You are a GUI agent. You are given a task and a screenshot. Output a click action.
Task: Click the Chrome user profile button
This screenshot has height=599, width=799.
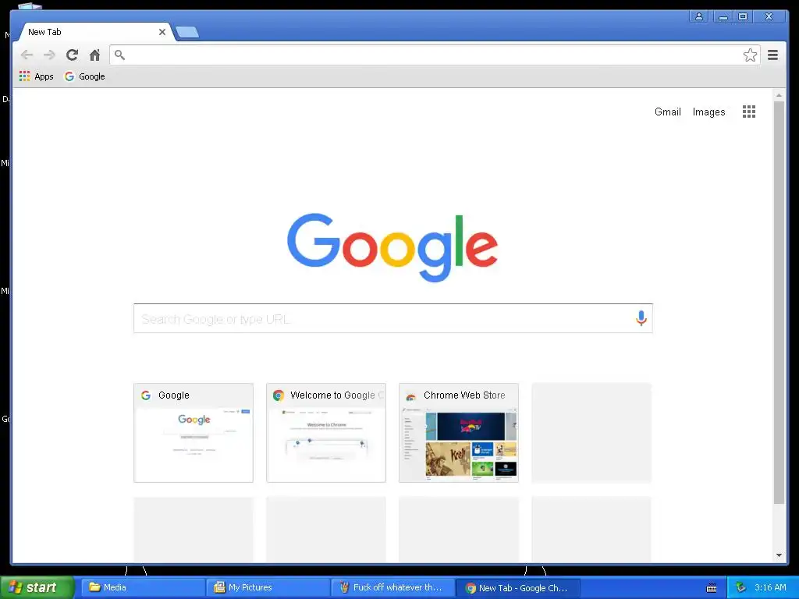(699, 17)
